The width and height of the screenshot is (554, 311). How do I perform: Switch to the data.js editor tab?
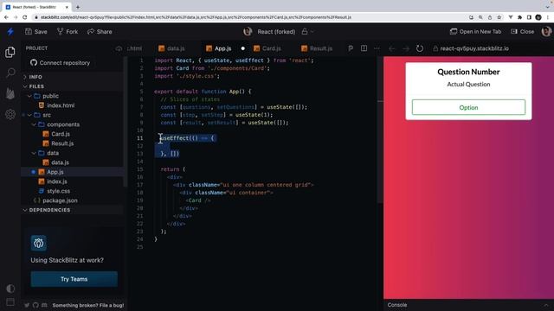point(171,48)
